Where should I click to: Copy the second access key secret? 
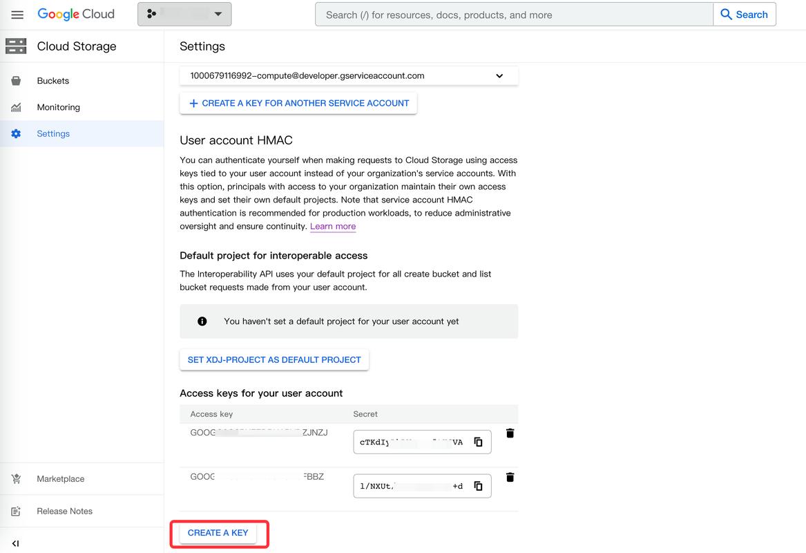(478, 486)
